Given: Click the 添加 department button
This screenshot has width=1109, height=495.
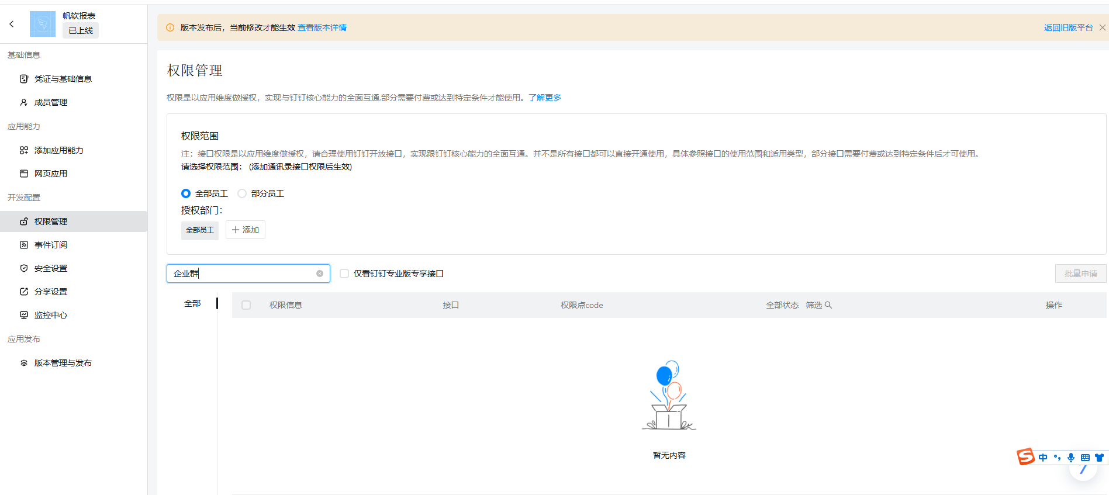Looking at the screenshot, I should pyautogui.click(x=246, y=230).
